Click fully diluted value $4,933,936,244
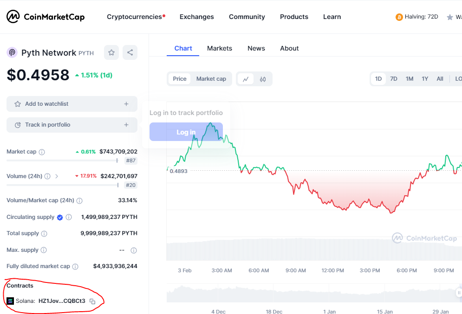Screen dimensions: 462x314 pos(115,266)
